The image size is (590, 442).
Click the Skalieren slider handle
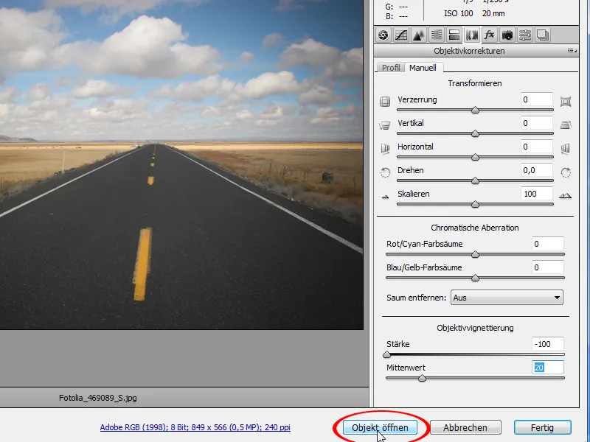[x=475, y=205]
